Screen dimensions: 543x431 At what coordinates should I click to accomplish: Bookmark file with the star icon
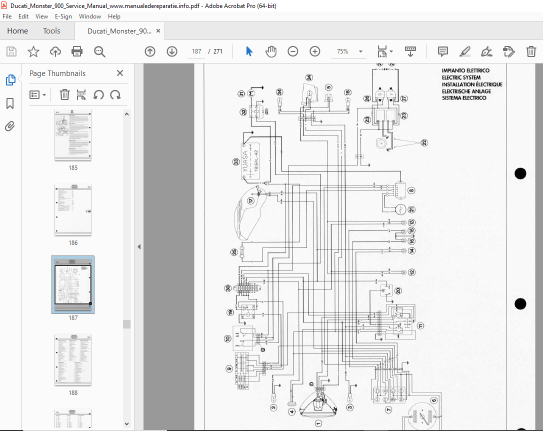pos(33,51)
